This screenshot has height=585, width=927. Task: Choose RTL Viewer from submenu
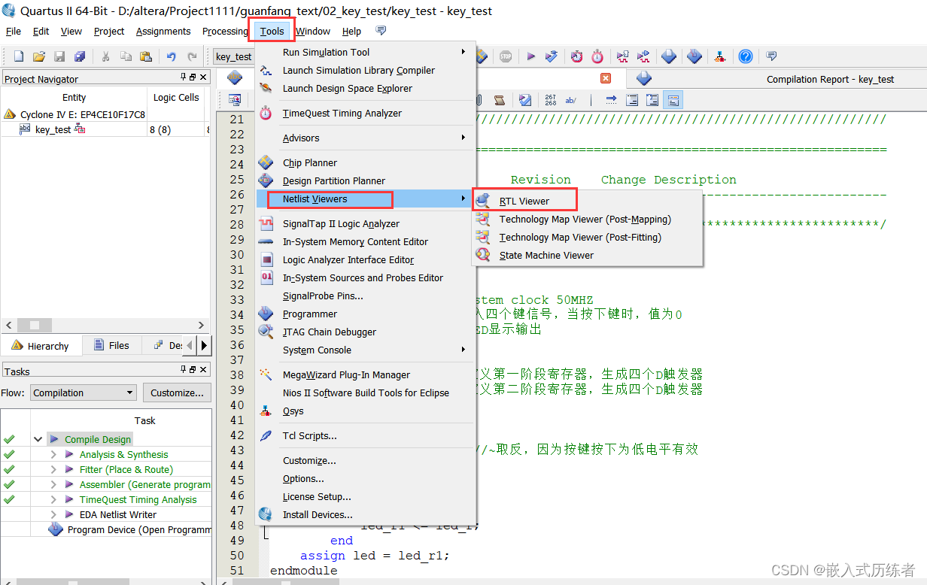click(524, 201)
